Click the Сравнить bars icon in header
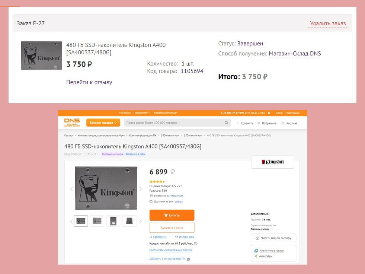 (x=237, y=123)
